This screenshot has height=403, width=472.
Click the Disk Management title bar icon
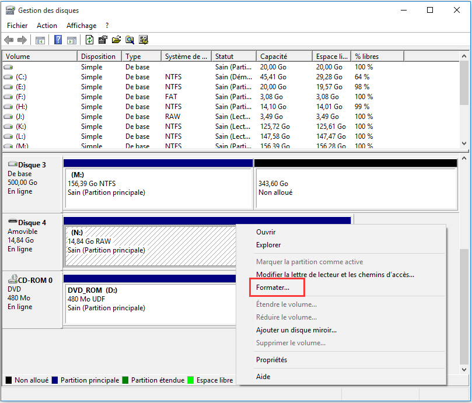11,10
